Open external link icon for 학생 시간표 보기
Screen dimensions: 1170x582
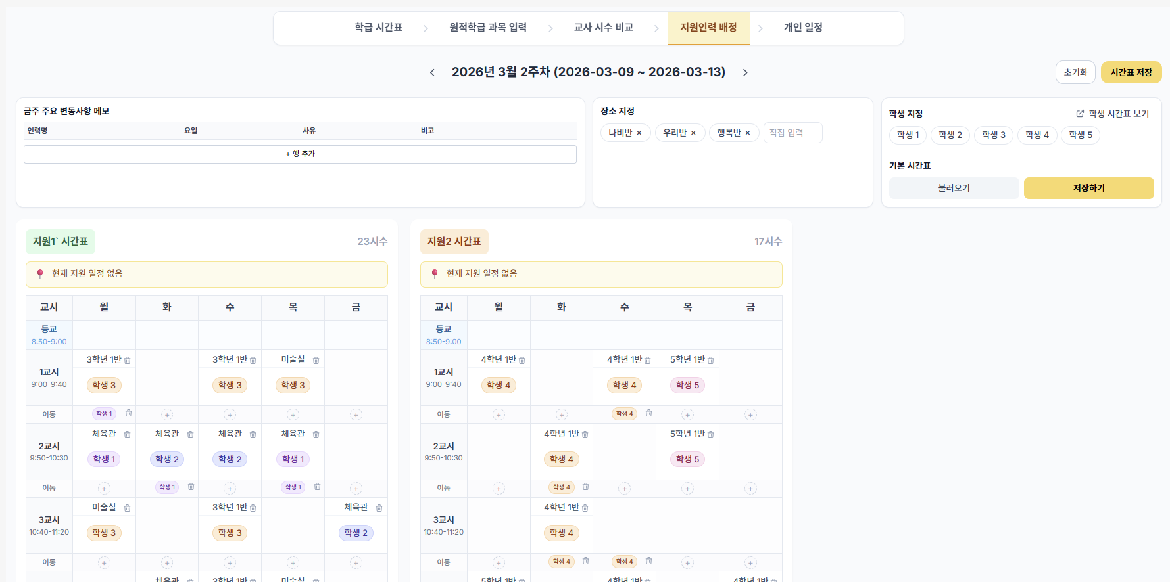[x=1080, y=114]
